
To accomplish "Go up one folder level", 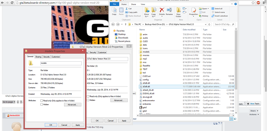I will [125, 24].
